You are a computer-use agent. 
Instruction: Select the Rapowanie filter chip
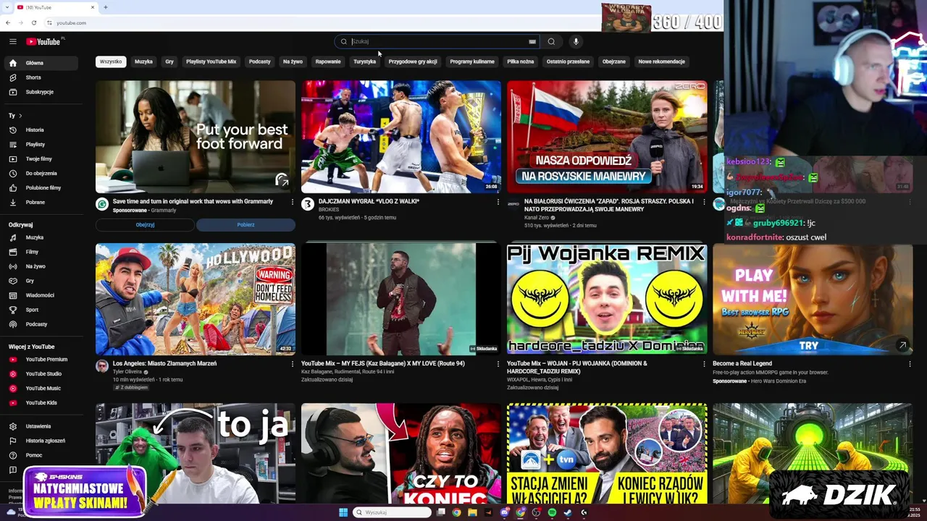tap(328, 62)
